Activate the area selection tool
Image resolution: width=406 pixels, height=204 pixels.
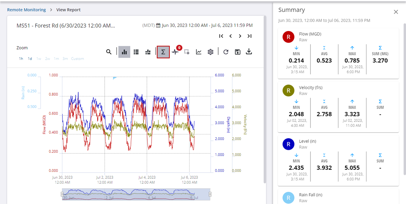click(187, 52)
